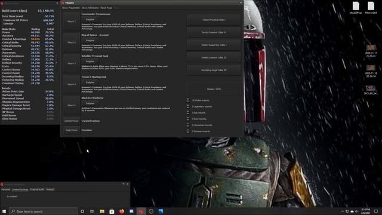Click the taskbar clock
The height and width of the screenshot is (215, 382).
365,211
